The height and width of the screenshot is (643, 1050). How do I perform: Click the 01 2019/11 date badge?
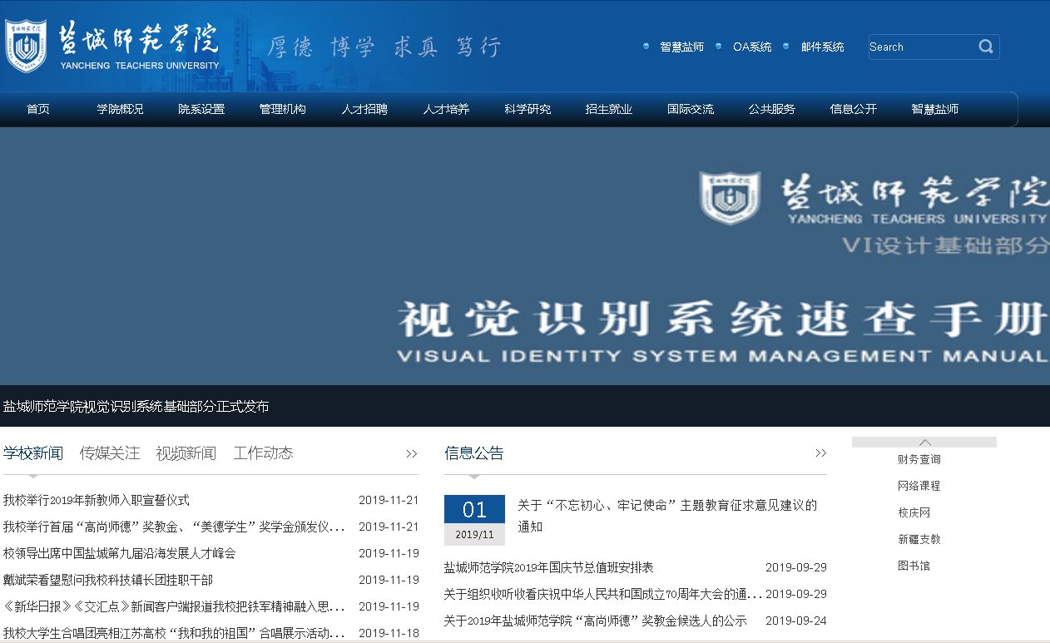(474, 520)
